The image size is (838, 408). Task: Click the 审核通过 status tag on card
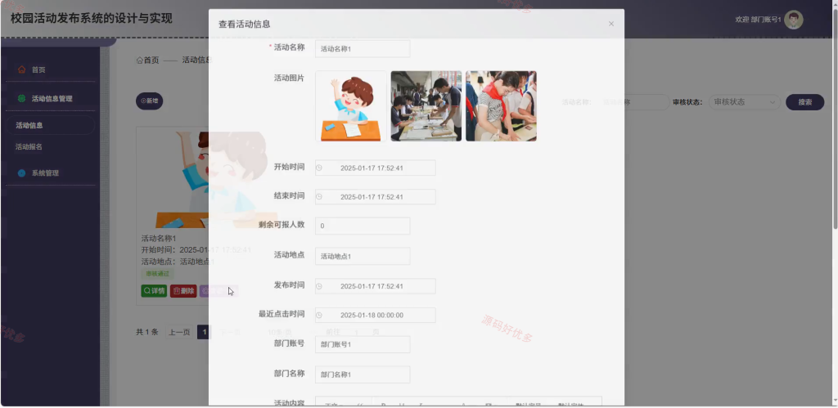coord(158,274)
